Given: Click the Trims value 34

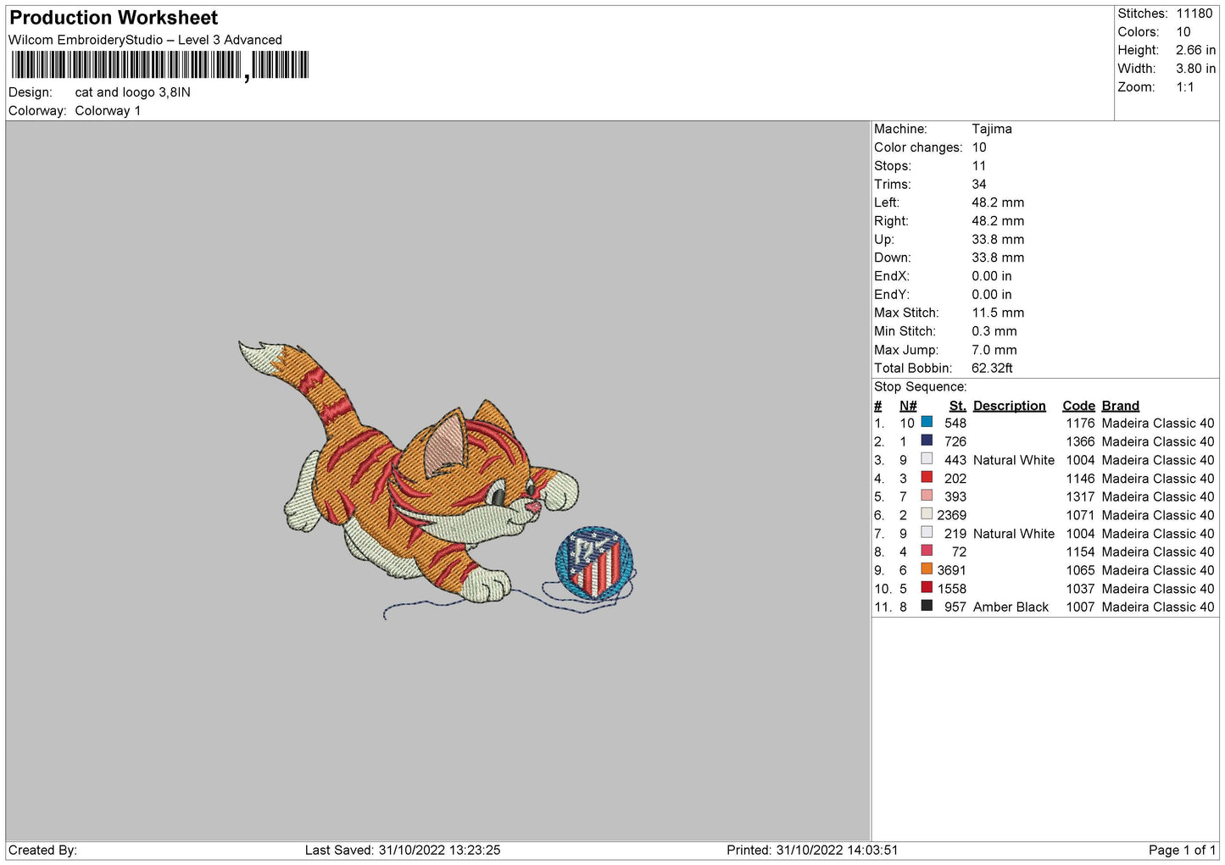Looking at the screenshot, I should pos(979,184).
